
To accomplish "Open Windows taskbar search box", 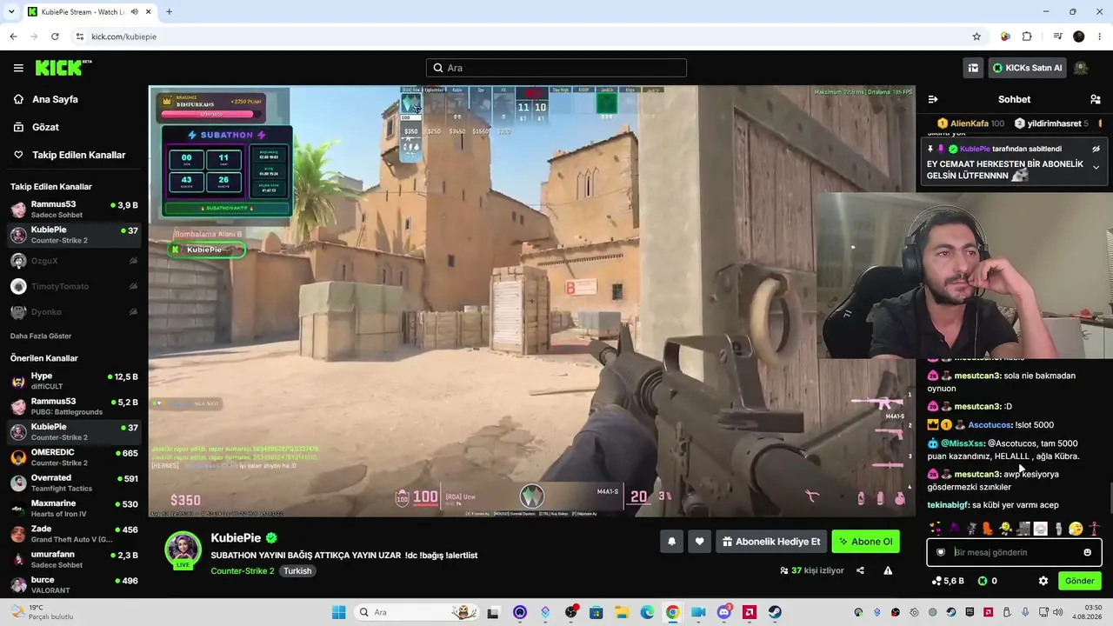I will pos(415,612).
